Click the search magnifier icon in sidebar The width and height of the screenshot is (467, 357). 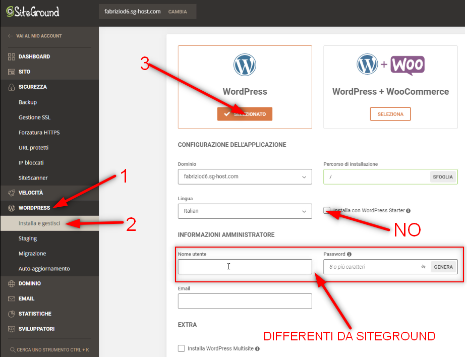pyautogui.click(x=13, y=350)
